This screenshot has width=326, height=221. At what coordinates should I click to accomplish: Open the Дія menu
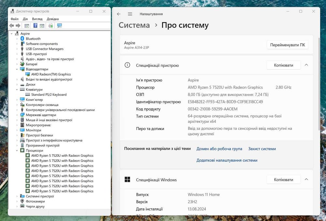(x=25, y=19)
